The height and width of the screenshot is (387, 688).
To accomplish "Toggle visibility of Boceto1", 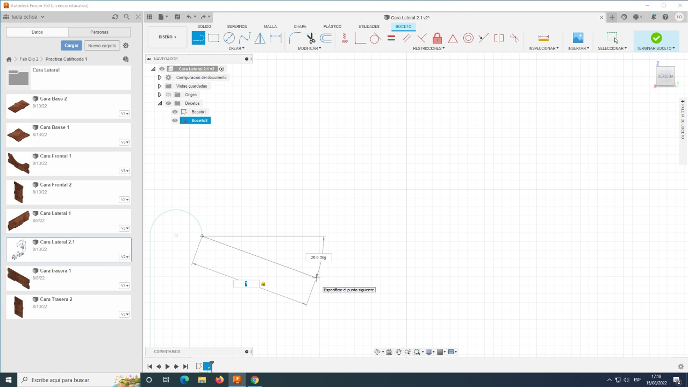I will tap(175, 112).
